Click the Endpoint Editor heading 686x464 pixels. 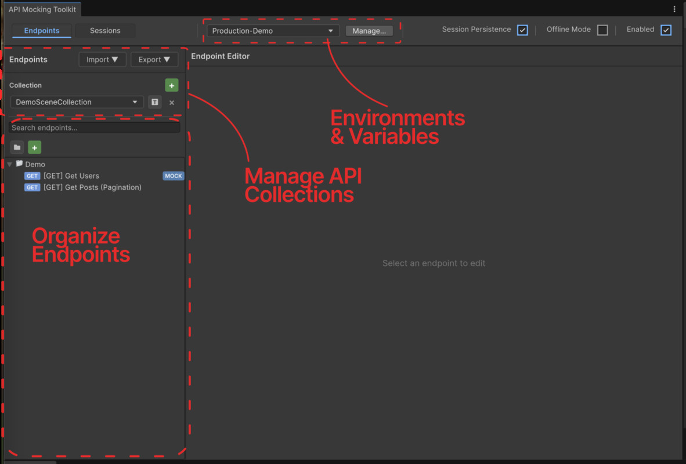220,56
